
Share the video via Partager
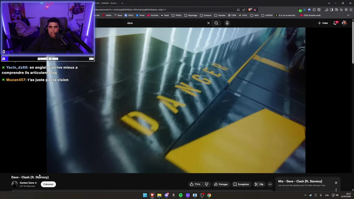tap(221, 184)
